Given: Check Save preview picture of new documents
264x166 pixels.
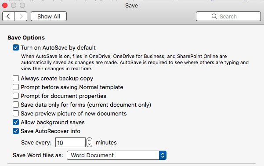Looking at the screenshot, I should coord(16,113).
